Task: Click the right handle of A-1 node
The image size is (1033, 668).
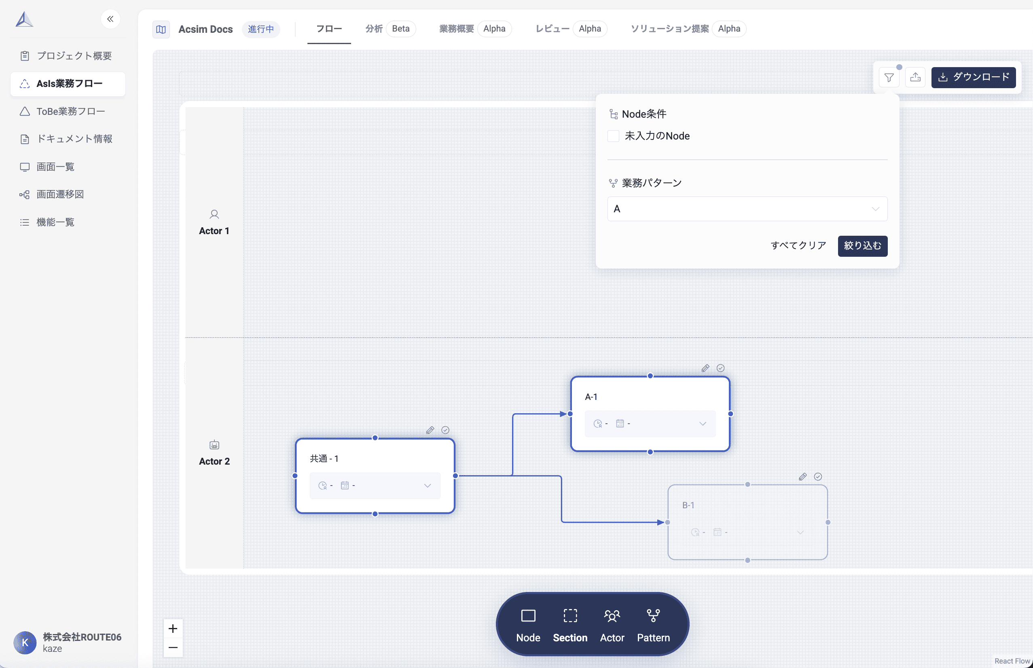Action: click(x=730, y=414)
